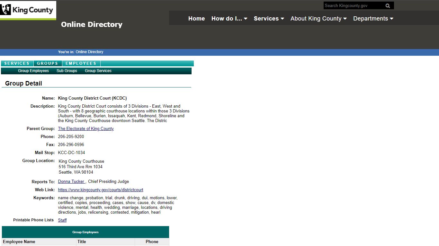
Task: Switch to the GROUPS tab
Action: (x=48, y=63)
